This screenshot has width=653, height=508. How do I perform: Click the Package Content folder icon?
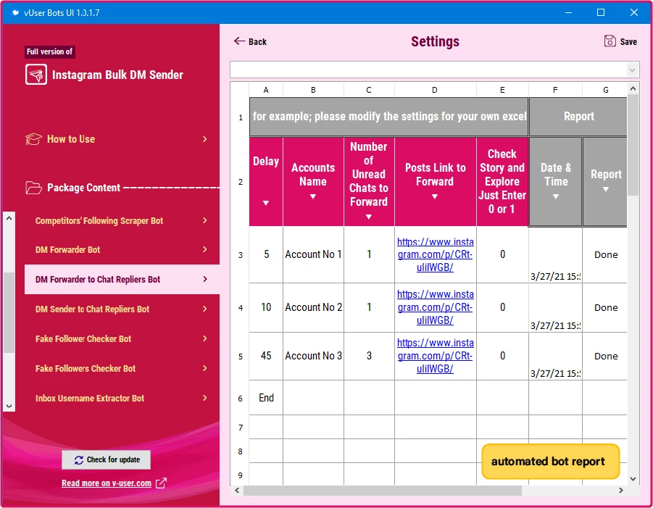[x=34, y=188]
